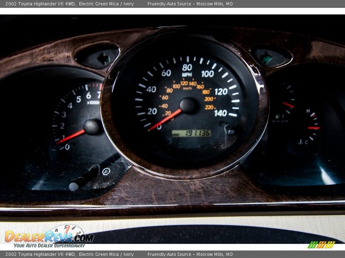Click the coolant temperature icon near C

pos(300,142)
